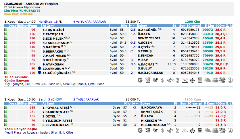
Task: Click jockey name DENİZ YILDIZ
Action: (149, 38)
